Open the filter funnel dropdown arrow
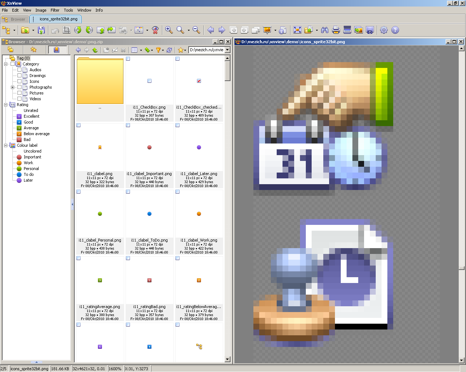Screen dimensions: 466x372 click(163, 50)
